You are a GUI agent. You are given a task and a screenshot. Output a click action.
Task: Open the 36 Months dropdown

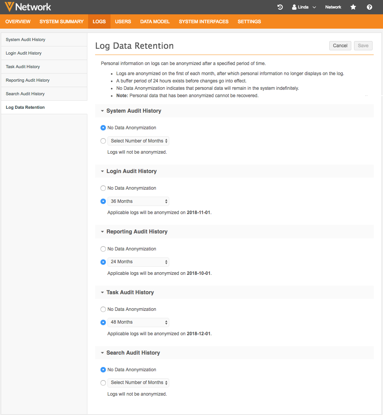[138, 201]
